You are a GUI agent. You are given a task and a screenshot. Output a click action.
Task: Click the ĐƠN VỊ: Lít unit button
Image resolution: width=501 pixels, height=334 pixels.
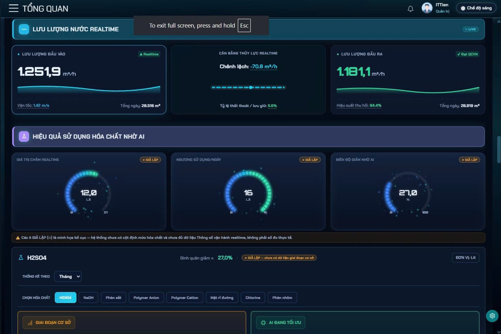pos(466,258)
